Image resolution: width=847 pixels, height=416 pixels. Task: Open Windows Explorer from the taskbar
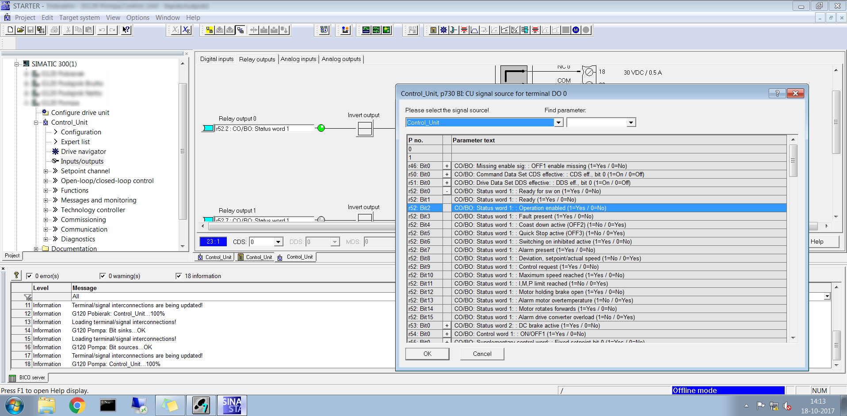[46, 405]
